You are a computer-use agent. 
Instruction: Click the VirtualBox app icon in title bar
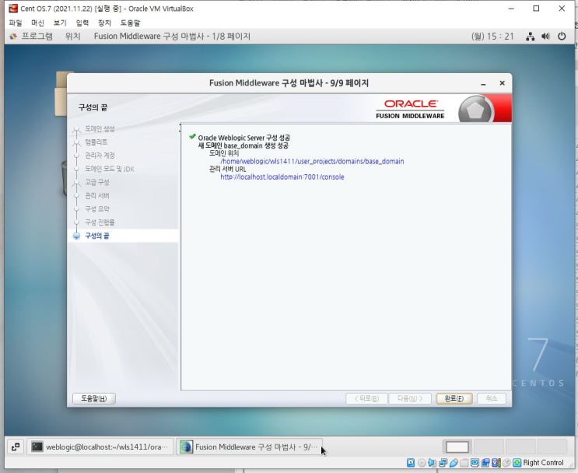[13, 8]
